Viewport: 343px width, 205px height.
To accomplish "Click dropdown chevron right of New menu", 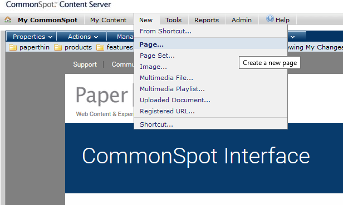I will point(293,37).
